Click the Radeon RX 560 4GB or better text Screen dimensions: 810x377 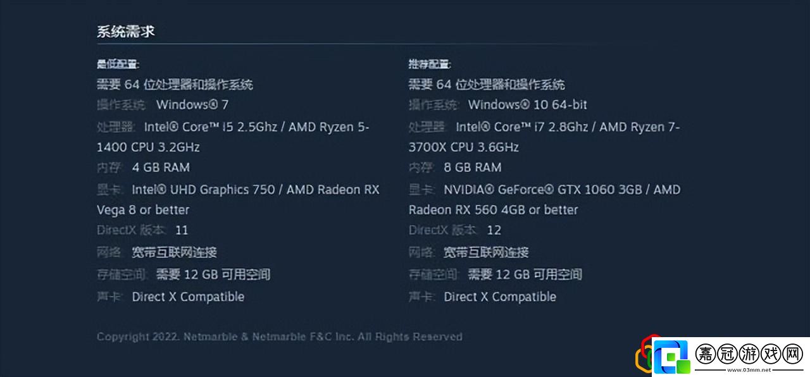click(x=493, y=210)
